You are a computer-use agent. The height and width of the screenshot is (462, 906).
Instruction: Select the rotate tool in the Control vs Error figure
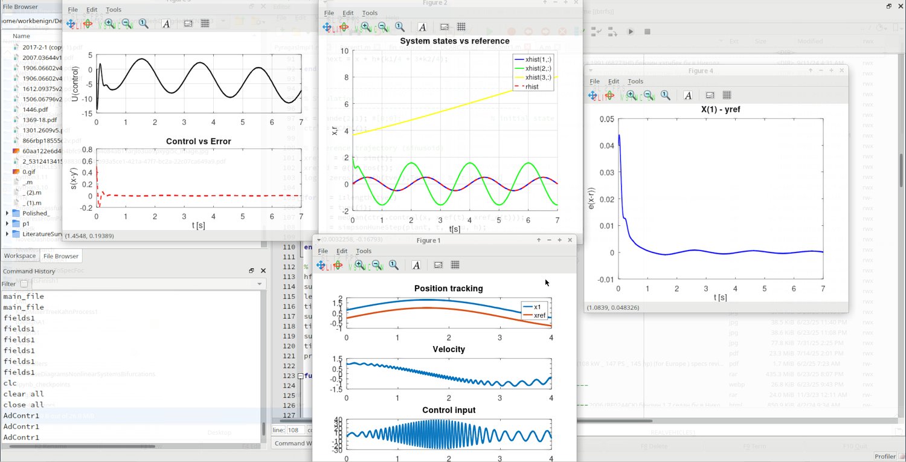click(x=88, y=24)
